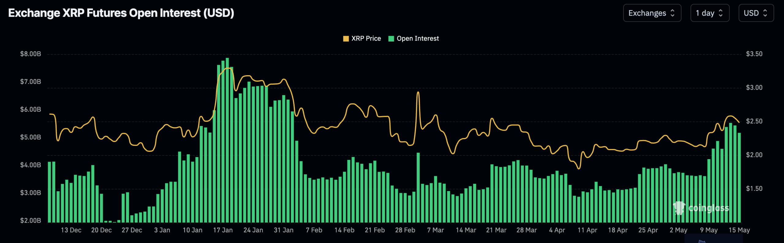The height and width of the screenshot is (243, 784).
Task: Click the 28 Mar date label
Action: click(x=526, y=230)
